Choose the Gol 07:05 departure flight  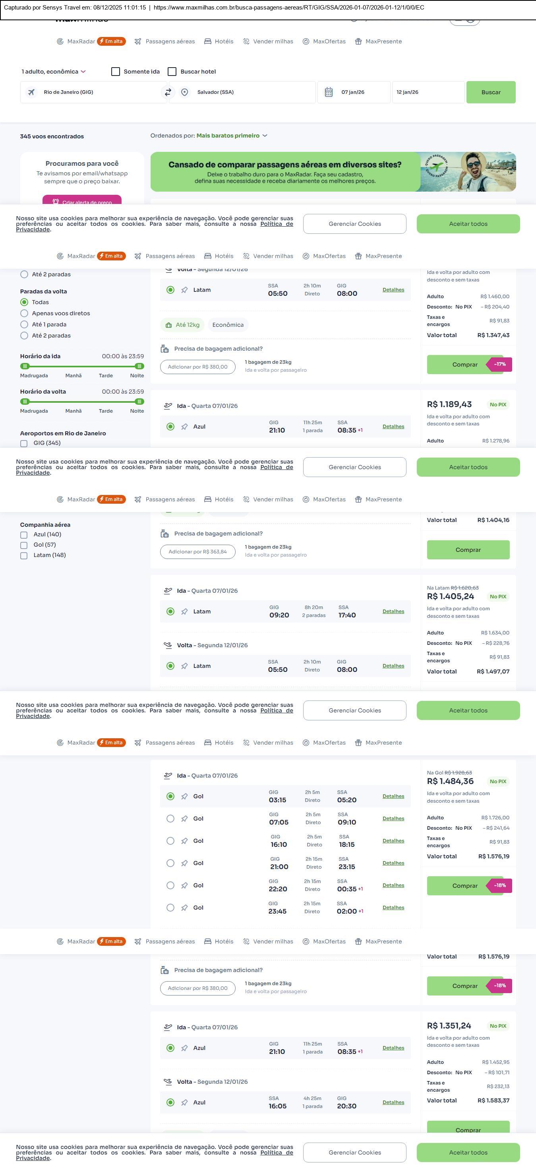point(170,819)
